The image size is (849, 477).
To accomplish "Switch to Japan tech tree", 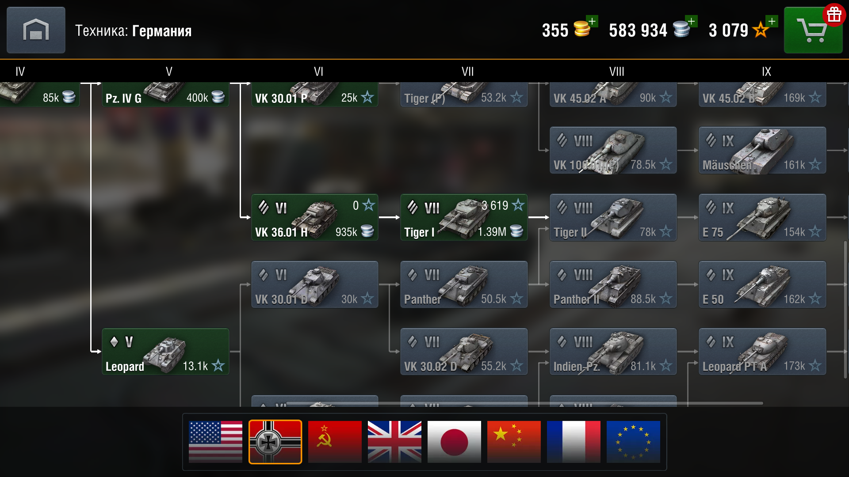I will tap(454, 442).
